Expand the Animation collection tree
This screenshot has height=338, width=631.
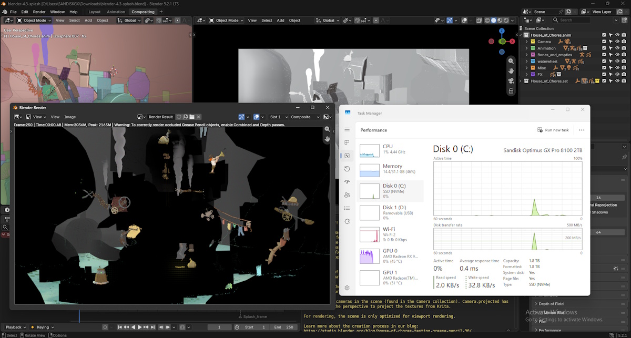pyautogui.click(x=527, y=48)
